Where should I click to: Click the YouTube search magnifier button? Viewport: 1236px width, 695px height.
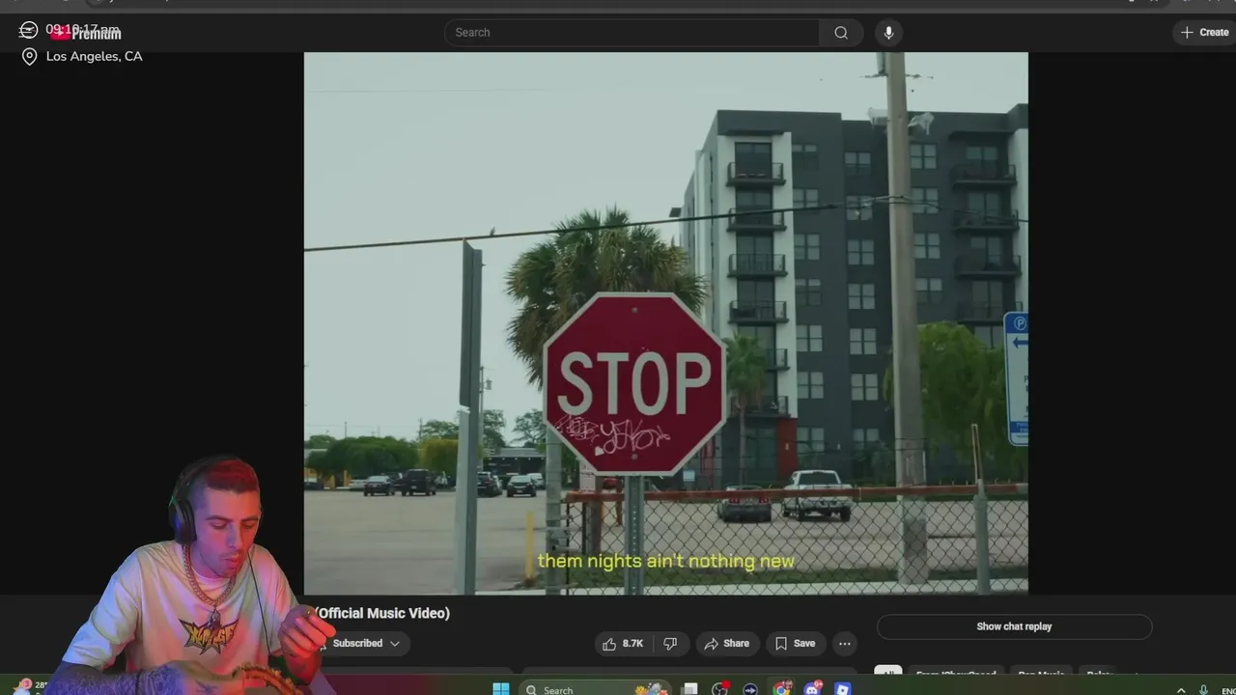point(841,33)
